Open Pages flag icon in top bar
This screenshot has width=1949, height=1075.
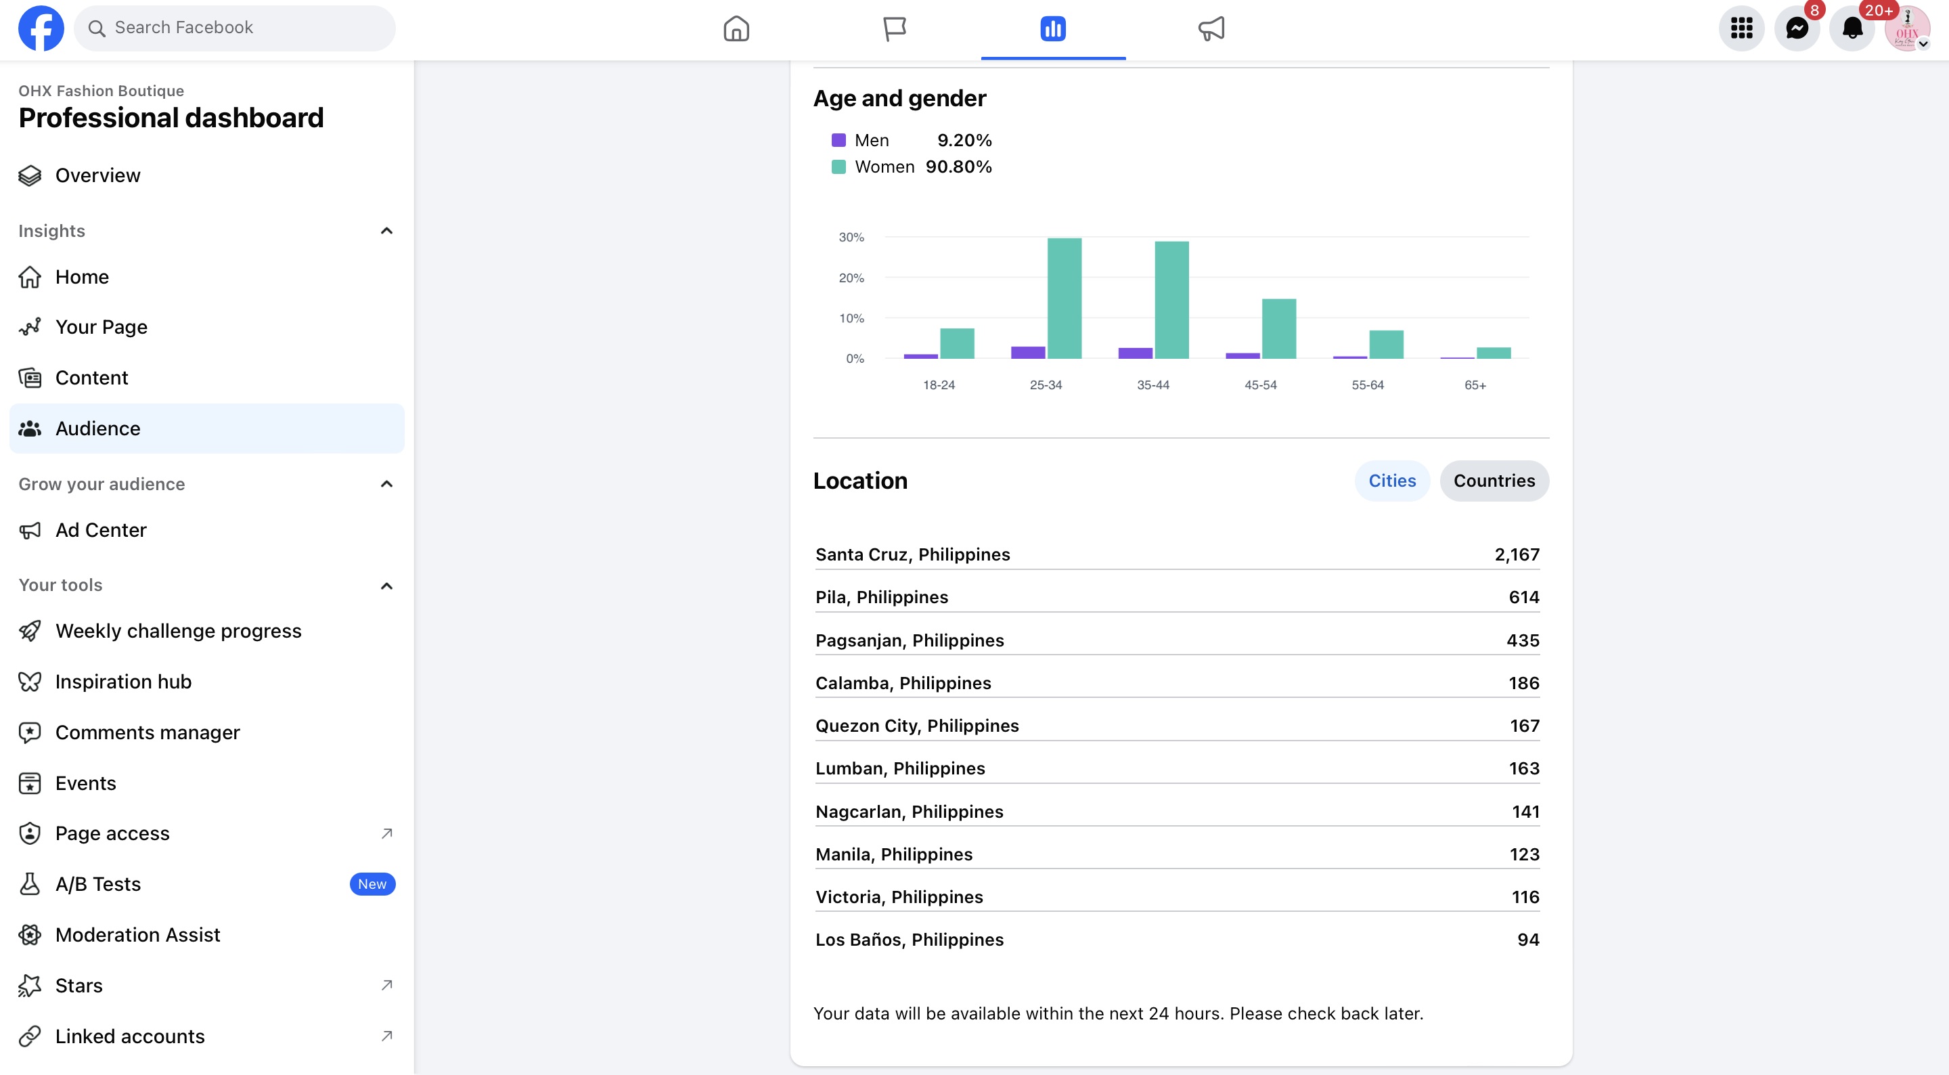tap(894, 28)
